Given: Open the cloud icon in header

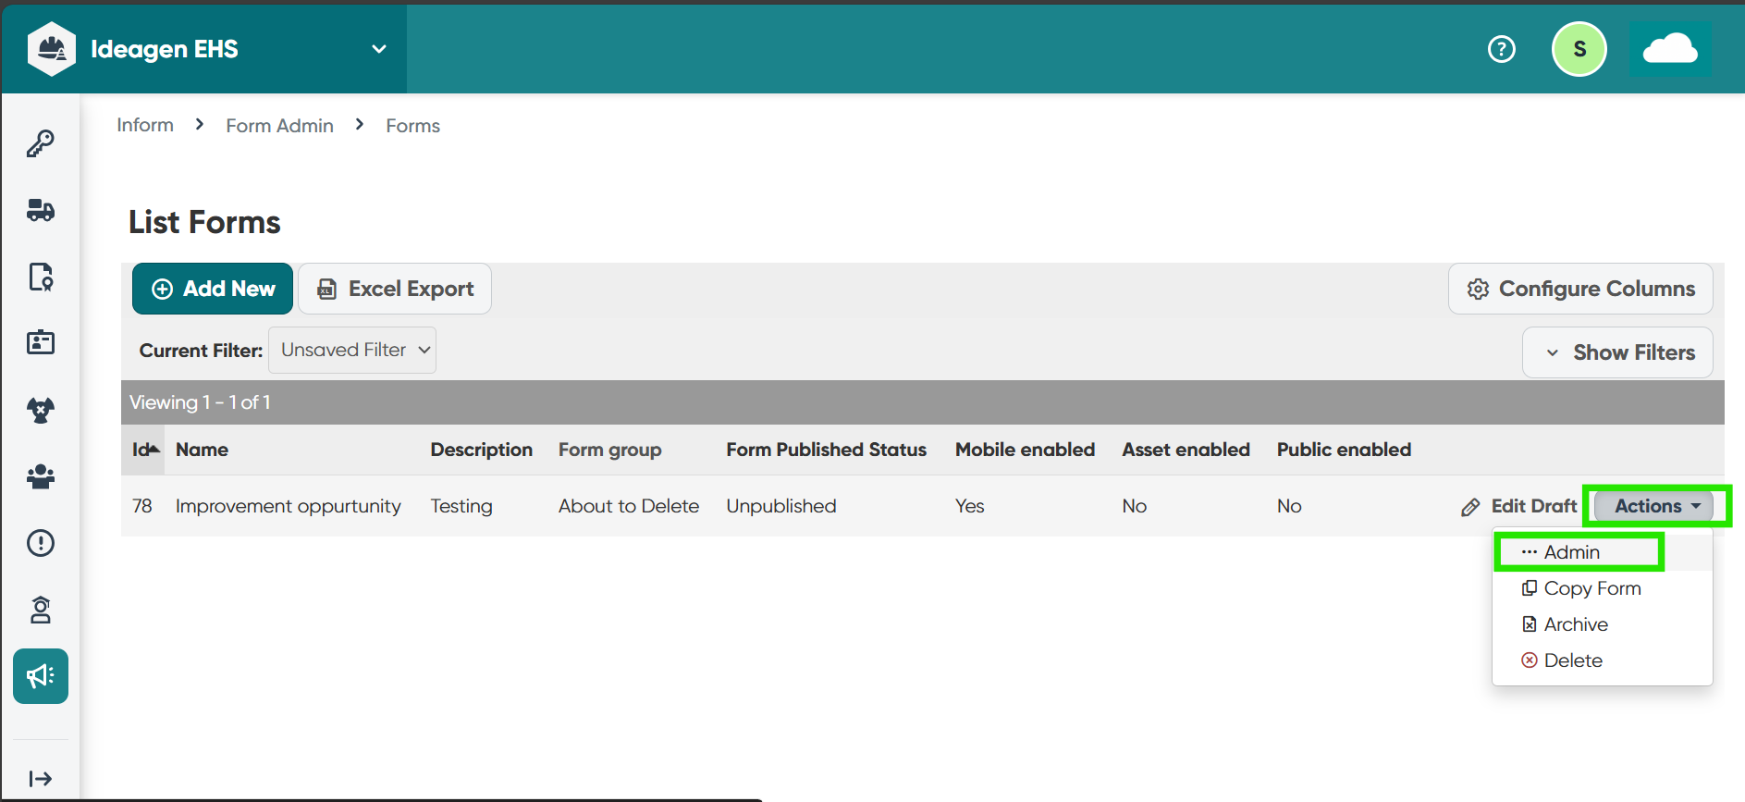Looking at the screenshot, I should (1669, 49).
